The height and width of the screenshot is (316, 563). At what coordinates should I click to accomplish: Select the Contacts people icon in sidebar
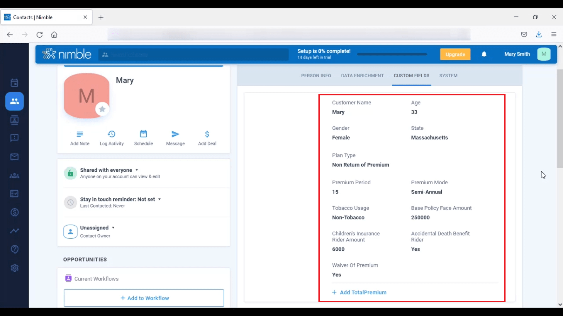[14, 101]
